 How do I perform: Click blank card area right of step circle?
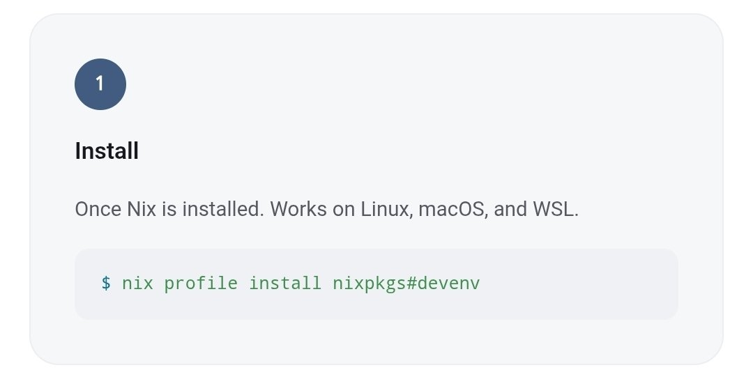point(384,84)
